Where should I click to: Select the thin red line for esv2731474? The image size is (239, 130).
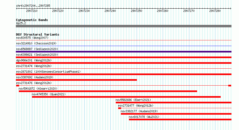(x=124, y=68)
